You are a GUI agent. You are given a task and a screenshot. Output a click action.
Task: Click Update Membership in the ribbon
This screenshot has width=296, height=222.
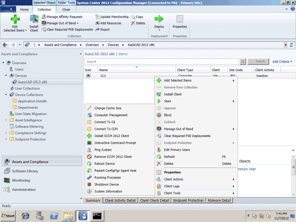(x=112, y=17)
